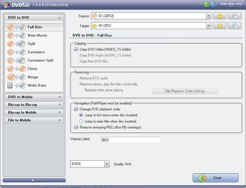Viewport: 246px width, 188px height.
Task: Expand the DVD to Mobile section
Action: 34,97
